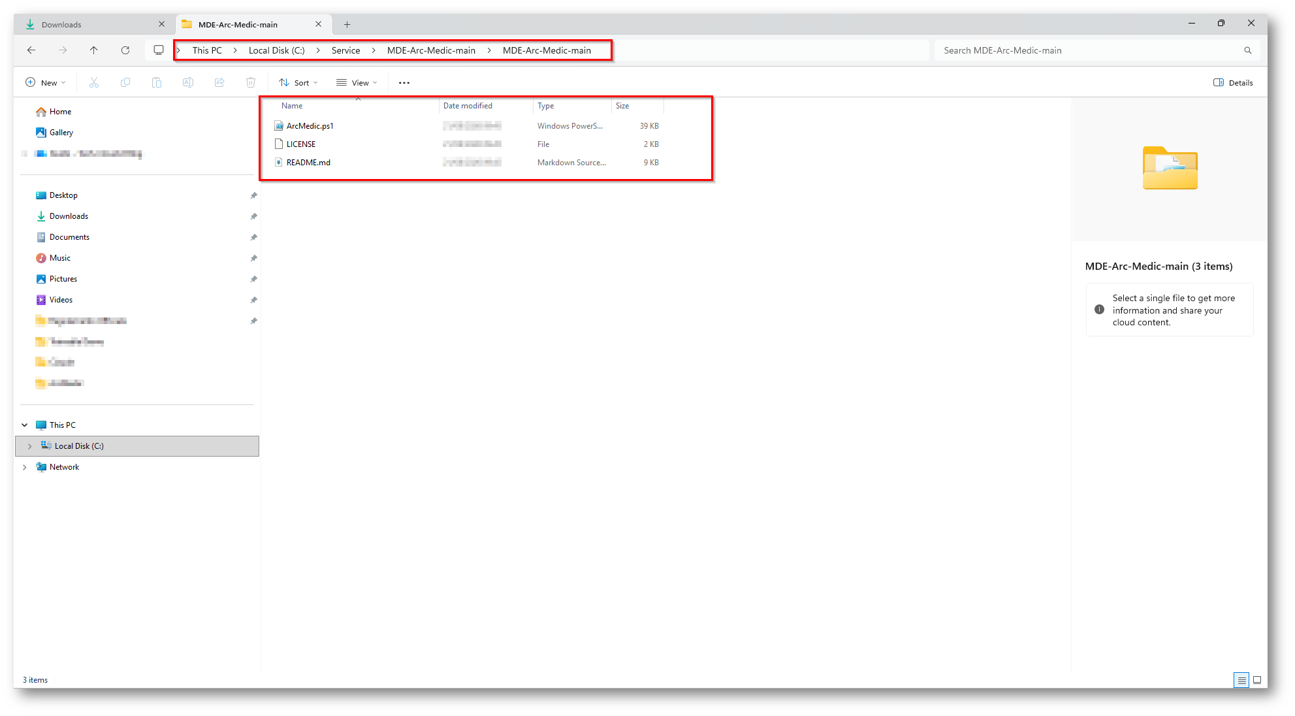The width and height of the screenshot is (1295, 716).
Task: Click the Forward navigation arrow
Action: point(63,50)
